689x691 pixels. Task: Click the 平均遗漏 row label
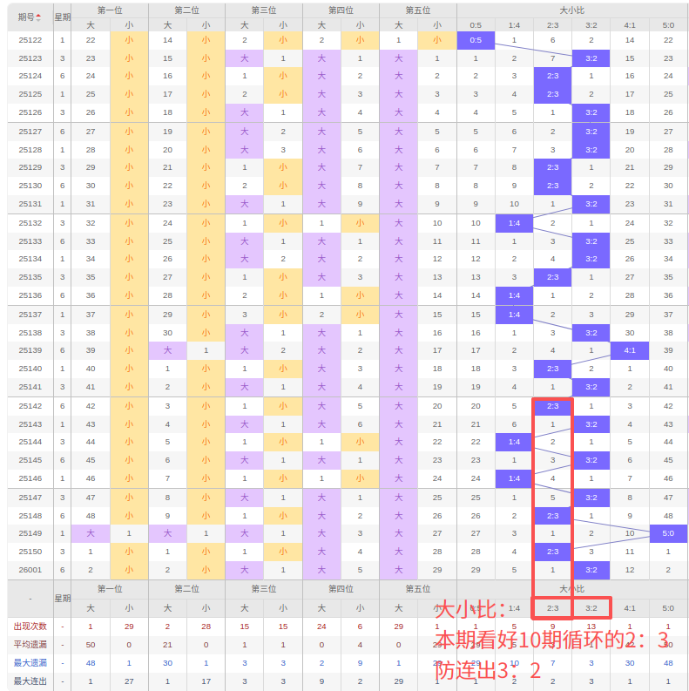point(30,645)
